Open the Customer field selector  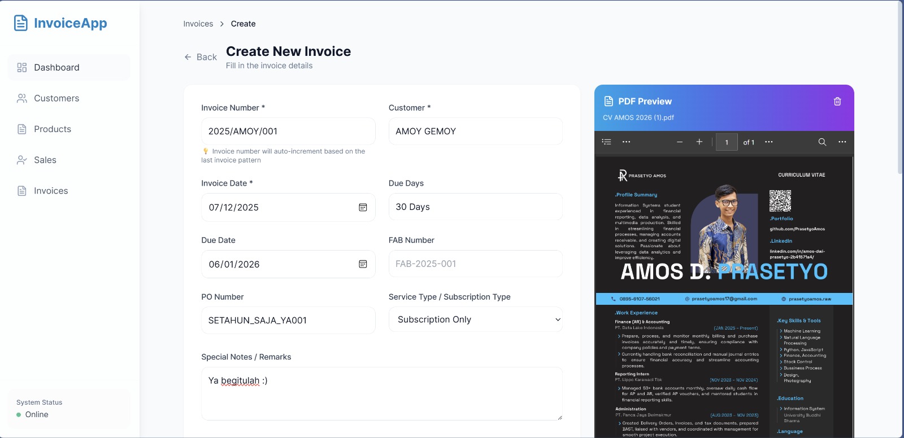click(x=475, y=132)
